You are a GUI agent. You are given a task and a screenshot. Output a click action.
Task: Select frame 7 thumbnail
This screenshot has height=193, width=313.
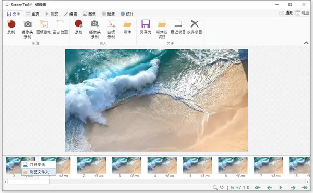268,165
